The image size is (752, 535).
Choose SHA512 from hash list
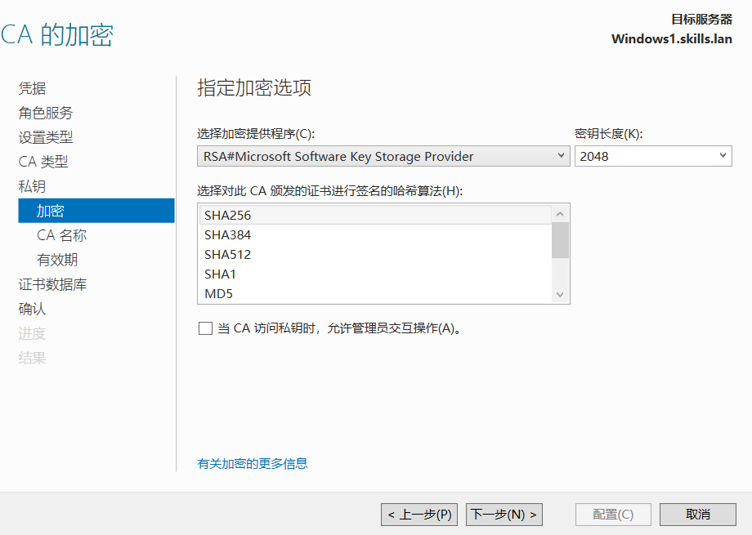[x=228, y=255]
